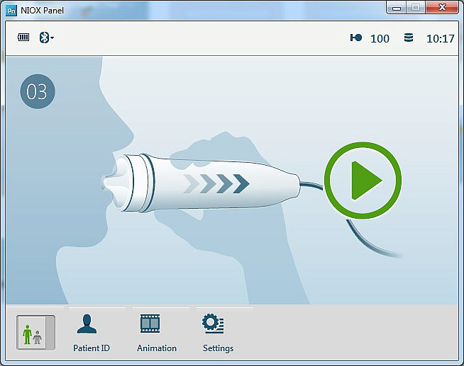This screenshot has width=464, height=366.
Task: Close the NIOX Panel window
Action: pyautogui.click(x=442, y=7)
